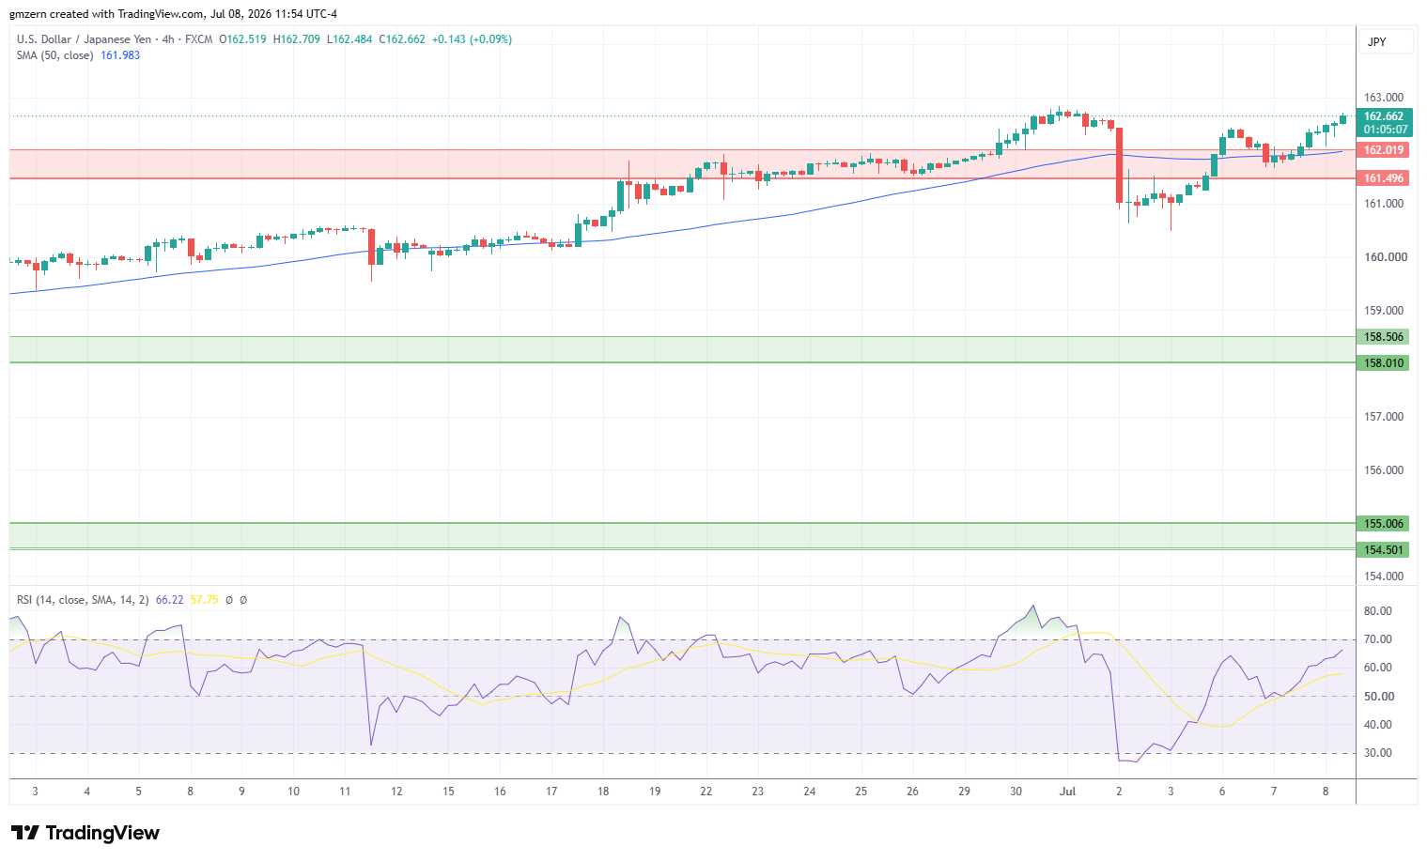This screenshot has width=1427, height=861.
Task: Click the gmzern created with TradingView.com caption
Action: pyautogui.click(x=173, y=14)
